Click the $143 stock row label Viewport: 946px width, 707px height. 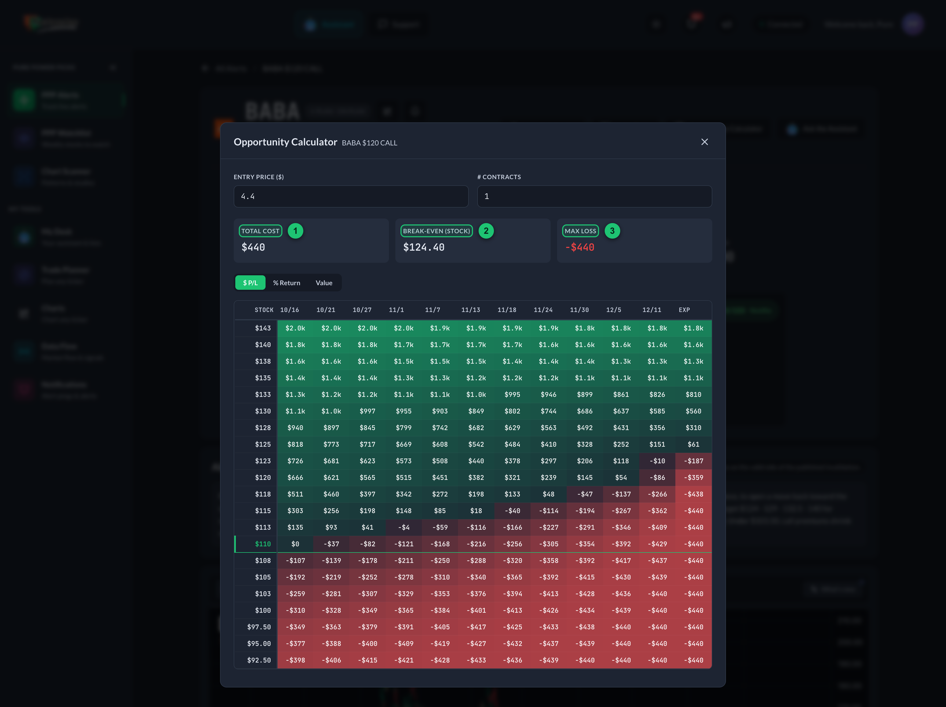tap(263, 328)
